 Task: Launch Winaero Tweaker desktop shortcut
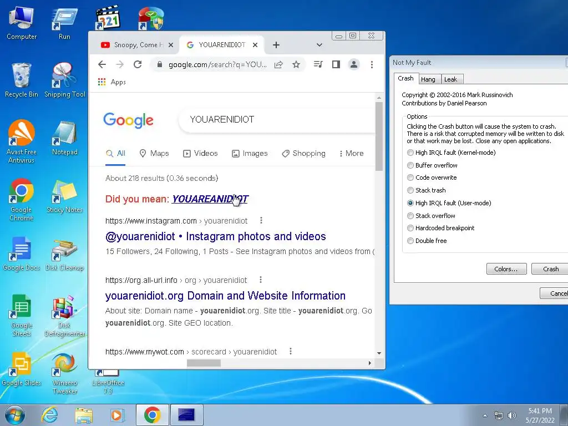[64, 373]
